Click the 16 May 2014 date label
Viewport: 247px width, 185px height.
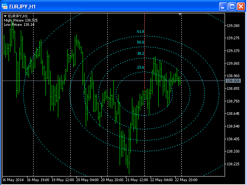(x=13, y=180)
